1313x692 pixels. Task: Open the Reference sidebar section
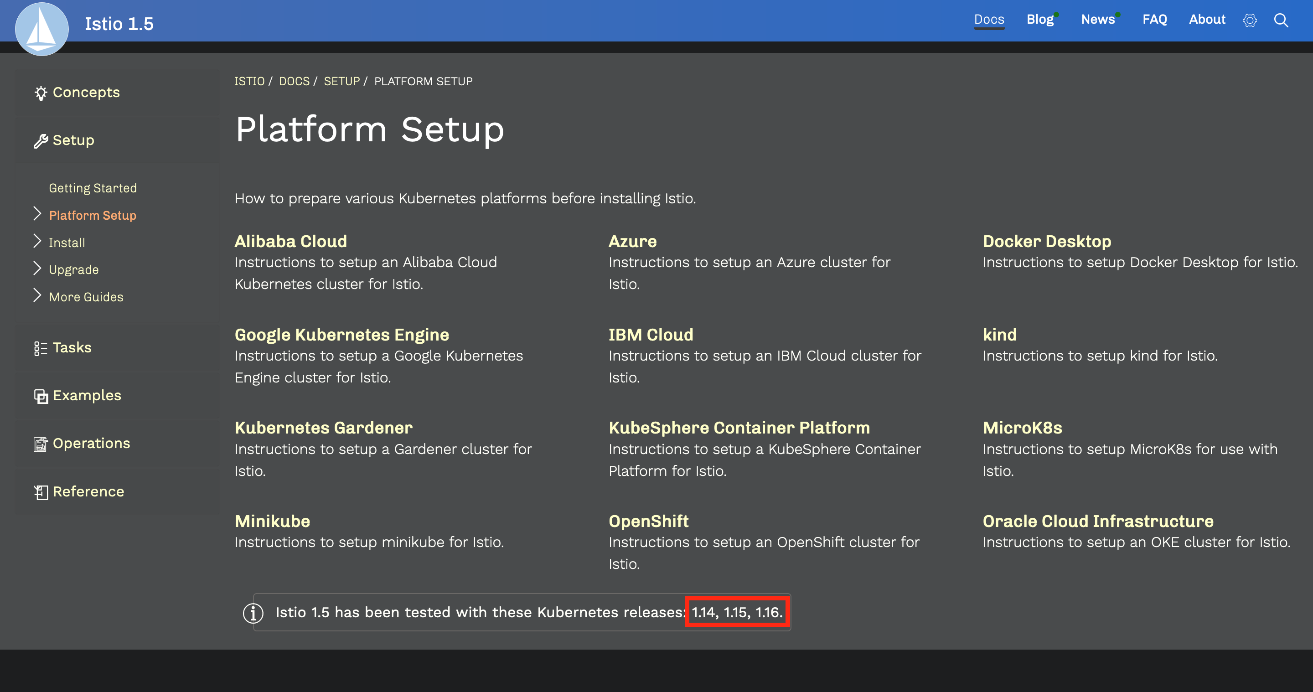(89, 492)
